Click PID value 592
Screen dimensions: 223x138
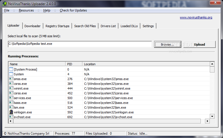tap(70, 112)
